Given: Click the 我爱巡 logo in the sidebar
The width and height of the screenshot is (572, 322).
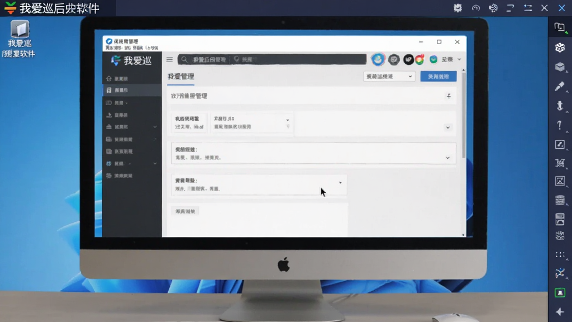Looking at the screenshot, I should click(132, 60).
